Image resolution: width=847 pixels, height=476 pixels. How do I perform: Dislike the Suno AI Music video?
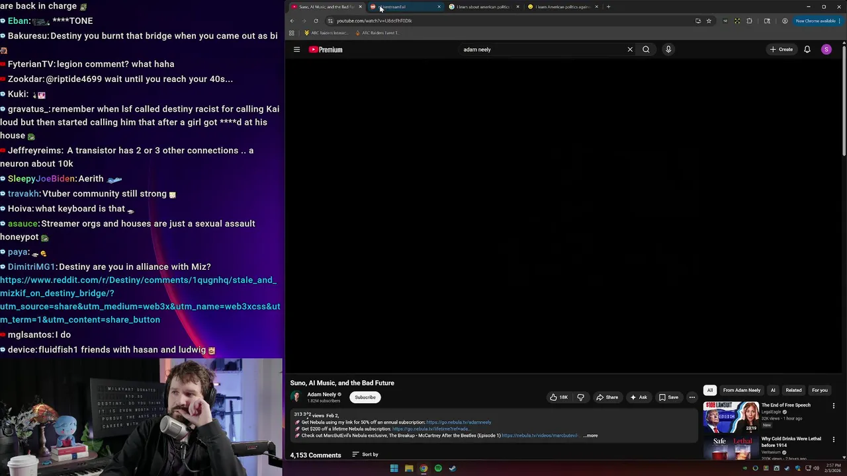coord(580,397)
